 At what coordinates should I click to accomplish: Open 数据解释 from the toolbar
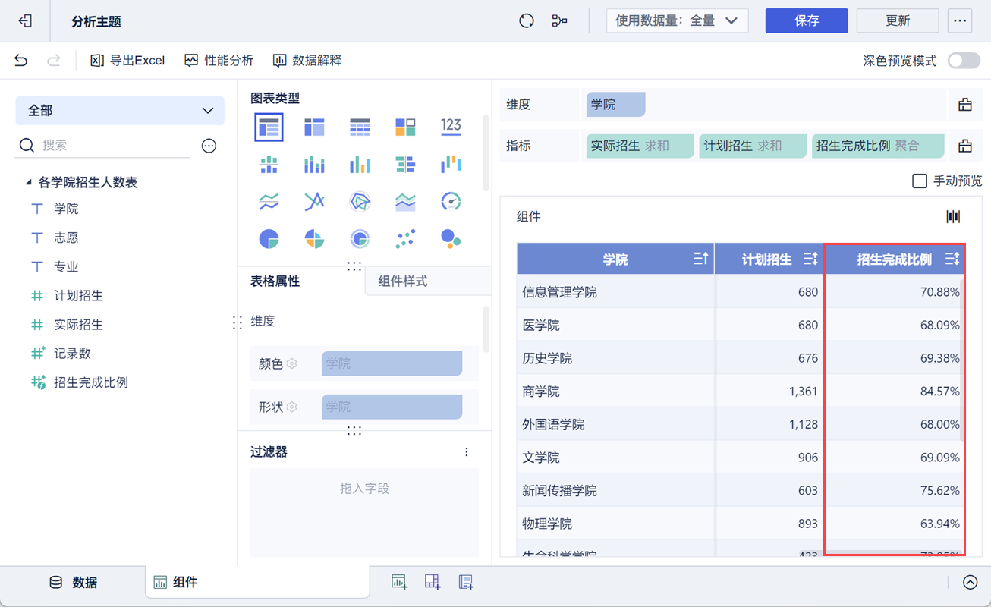(307, 61)
